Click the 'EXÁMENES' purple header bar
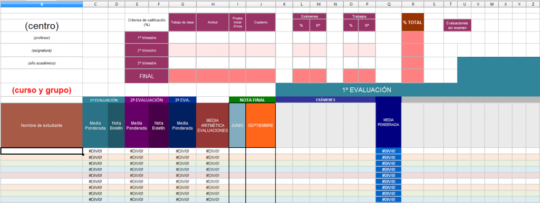This screenshot has height=203, width=540. (x=325, y=100)
